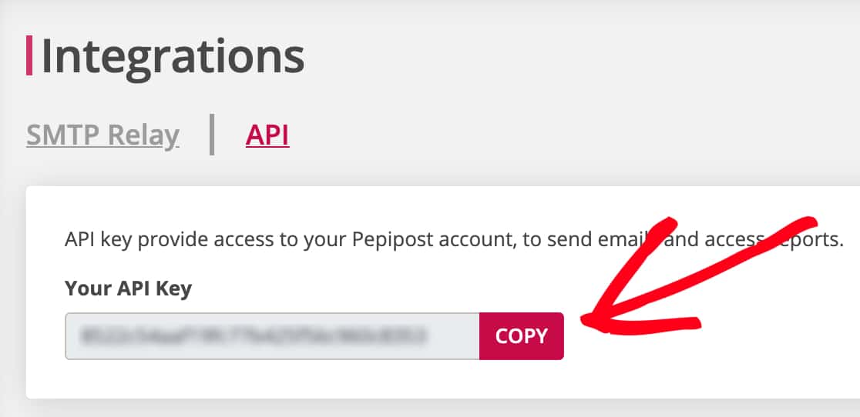860x417 pixels.
Task: Click the vertical divider between the tabs
Action: point(212,135)
